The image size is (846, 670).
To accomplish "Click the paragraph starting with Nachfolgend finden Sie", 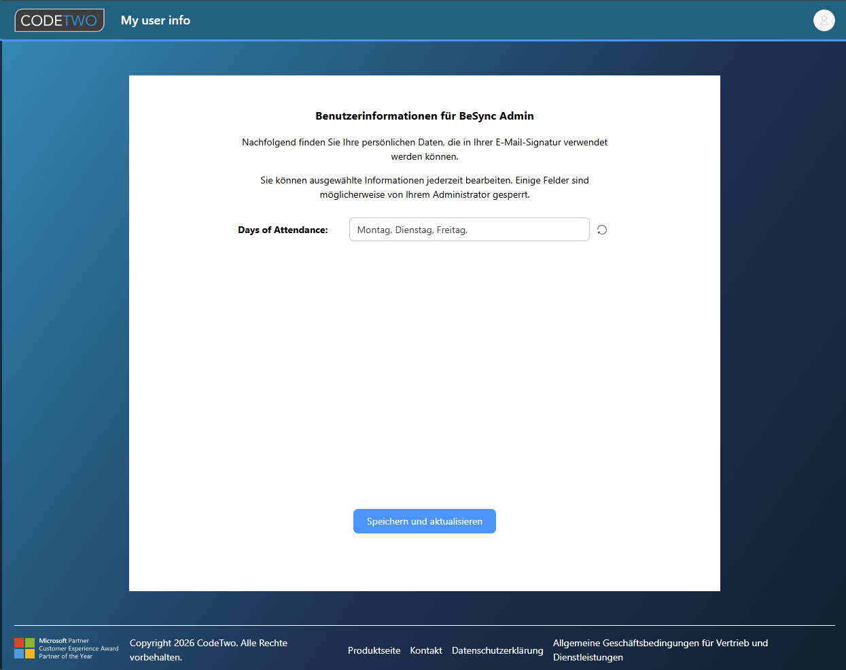I will pos(424,149).
